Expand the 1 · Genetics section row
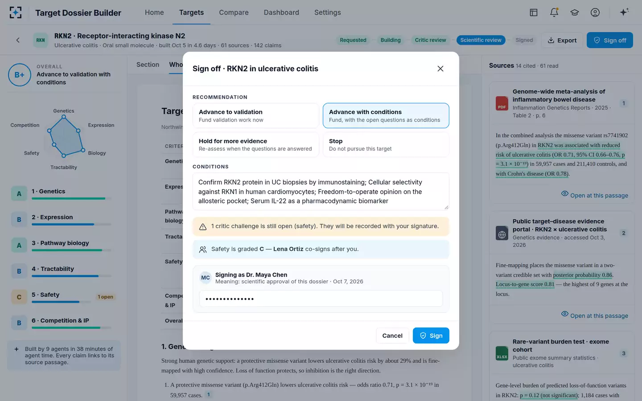 pos(63,194)
